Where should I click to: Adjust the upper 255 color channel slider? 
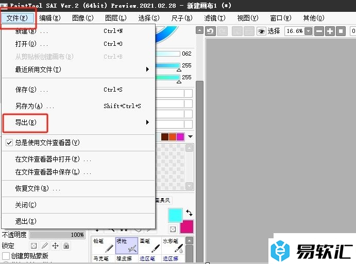pos(168,65)
